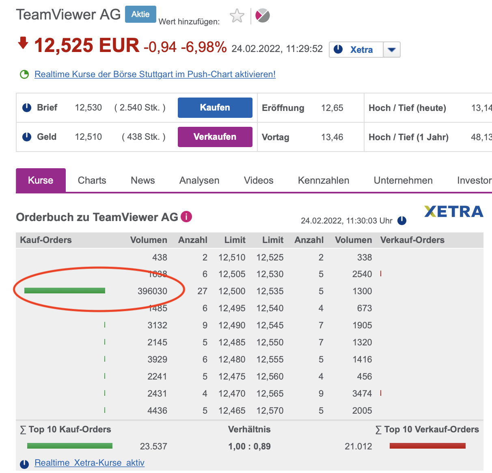Image resolution: width=492 pixels, height=473 pixels.
Task: Click the clock icon next to Brief
Action: pos(27,108)
